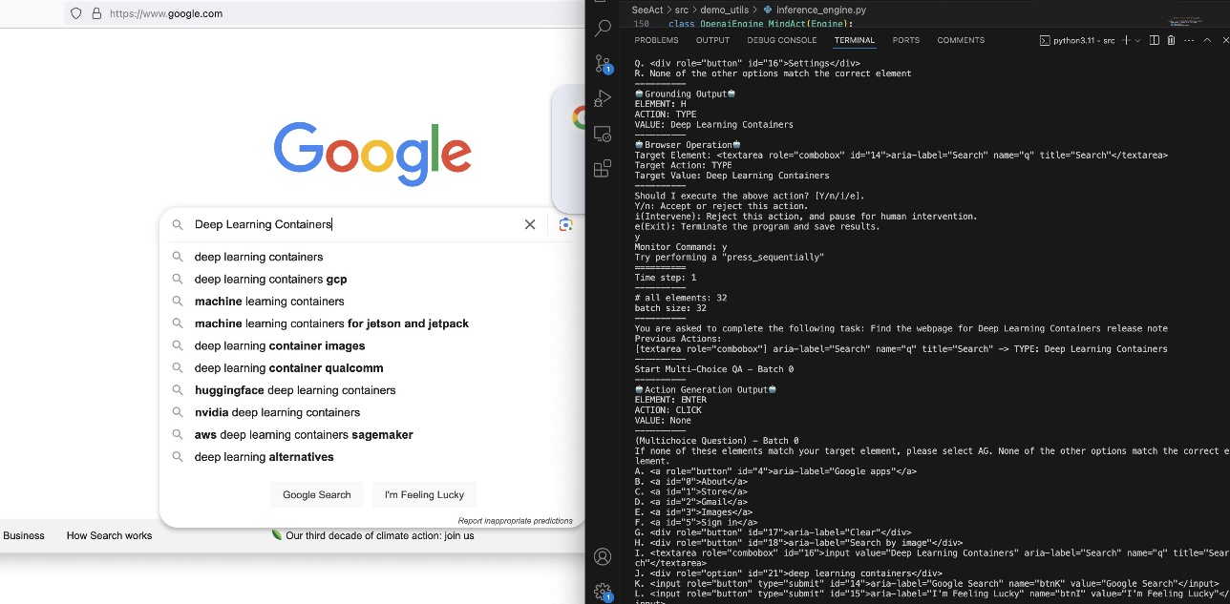Click Google logo on homepage
This screenshot has height=604, width=1230.
[x=372, y=153]
